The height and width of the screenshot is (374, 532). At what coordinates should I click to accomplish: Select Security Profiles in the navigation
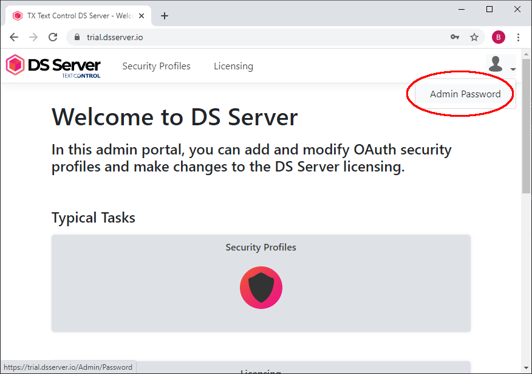coord(156,66)
